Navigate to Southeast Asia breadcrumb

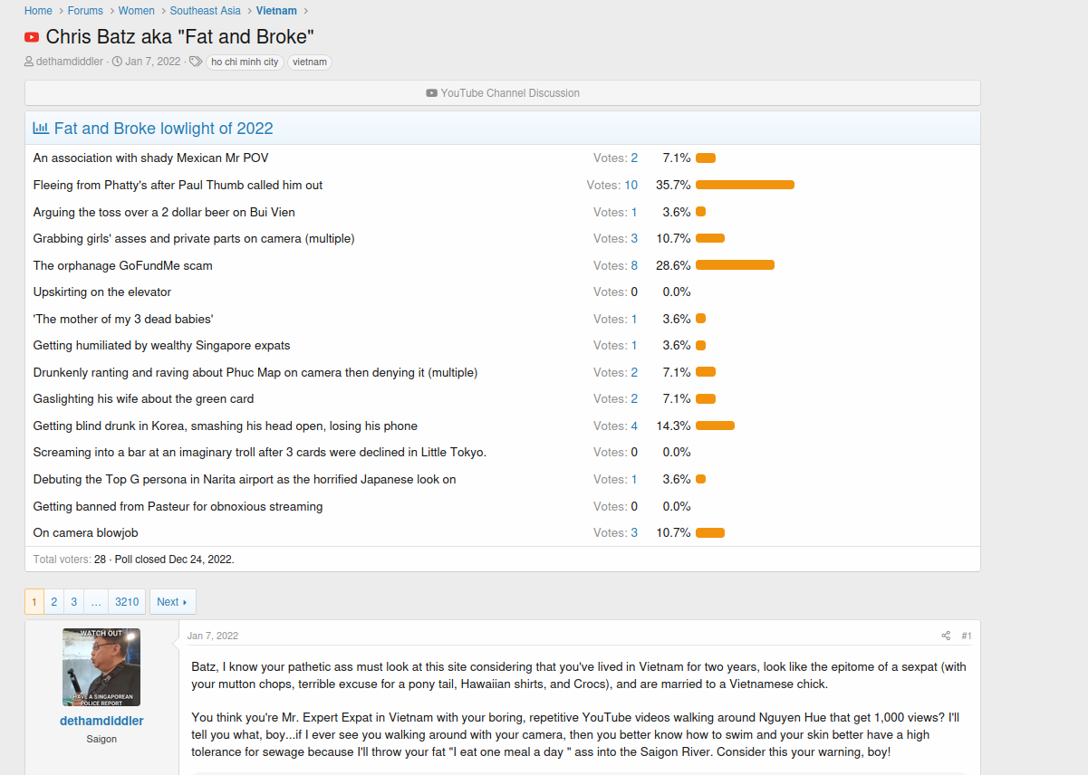coord(206,11)
